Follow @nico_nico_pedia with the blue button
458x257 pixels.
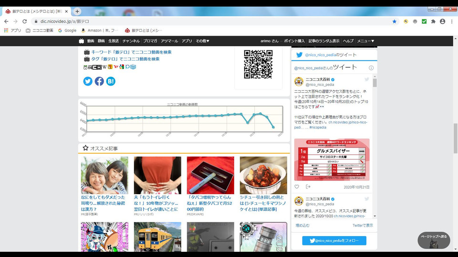(x=334, y=241)
